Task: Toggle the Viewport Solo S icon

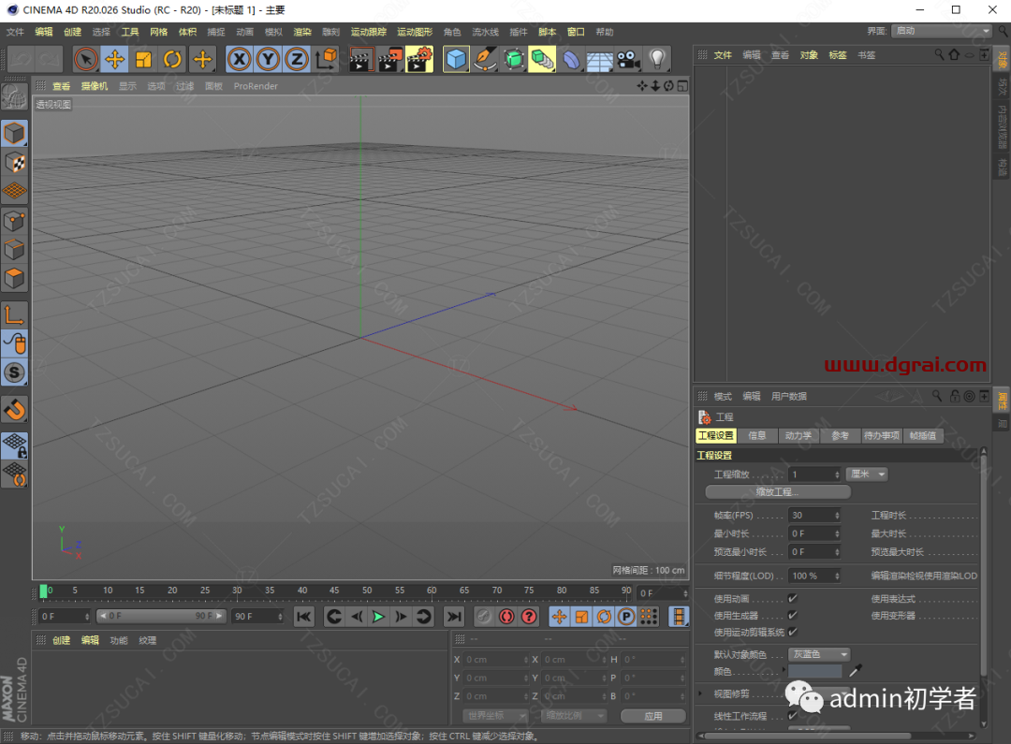Action: (15, 372)
